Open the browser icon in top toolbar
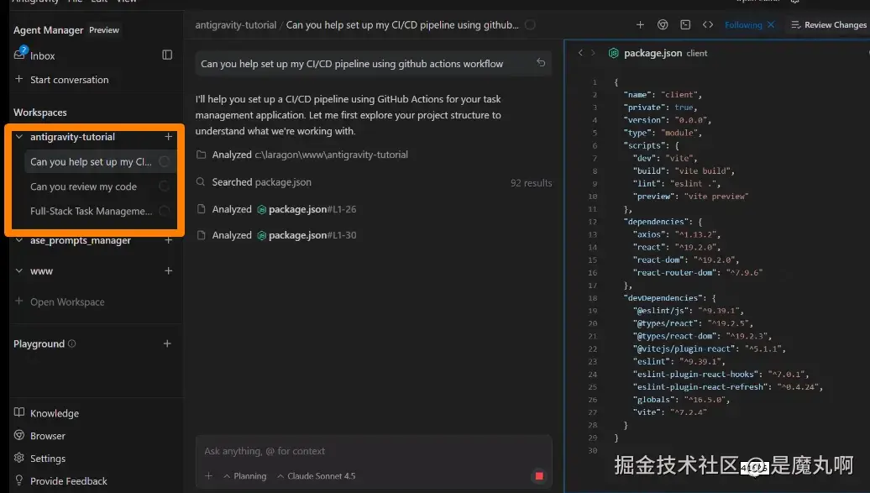870x493 pixels. coord(663,24)
